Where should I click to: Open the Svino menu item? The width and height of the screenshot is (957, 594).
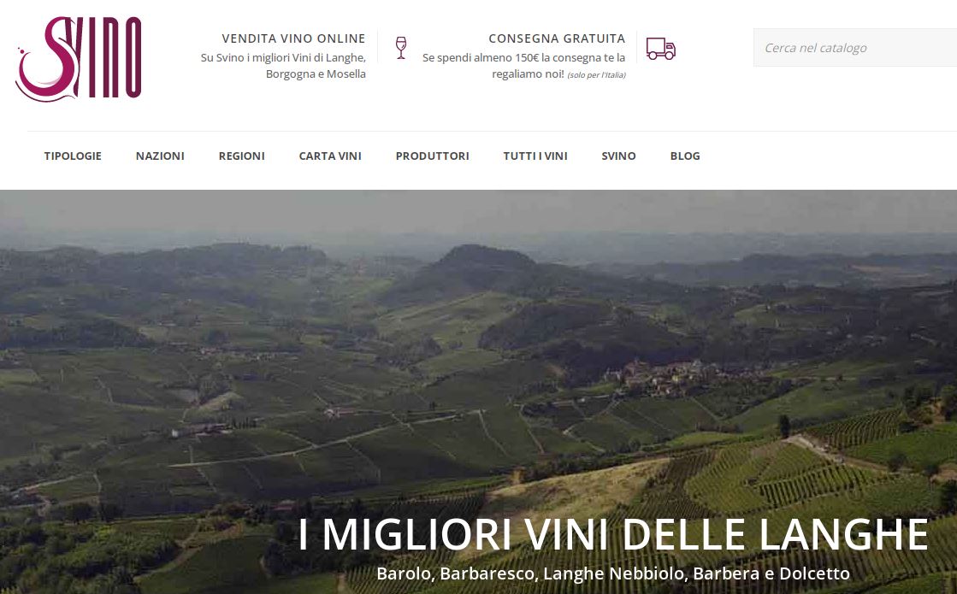618,156
